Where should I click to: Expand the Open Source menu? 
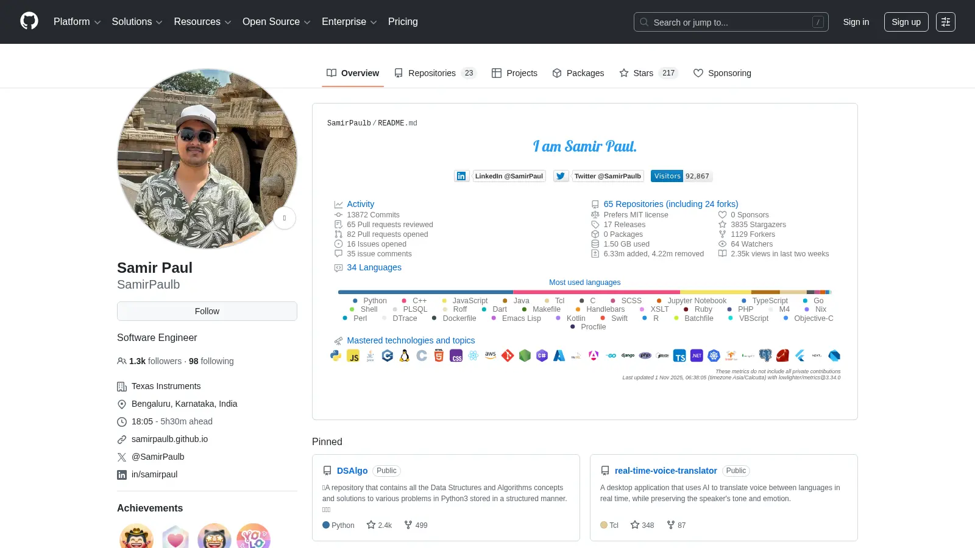pyautogui.click(x=277, y=21)
